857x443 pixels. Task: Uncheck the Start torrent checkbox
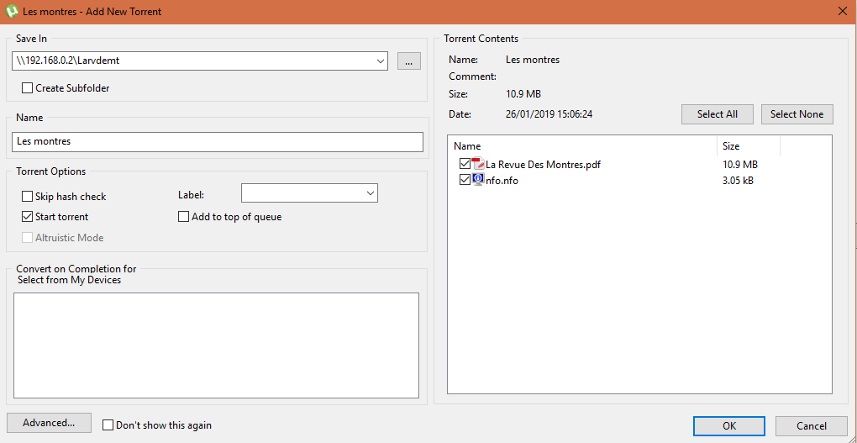coord(28,217)
